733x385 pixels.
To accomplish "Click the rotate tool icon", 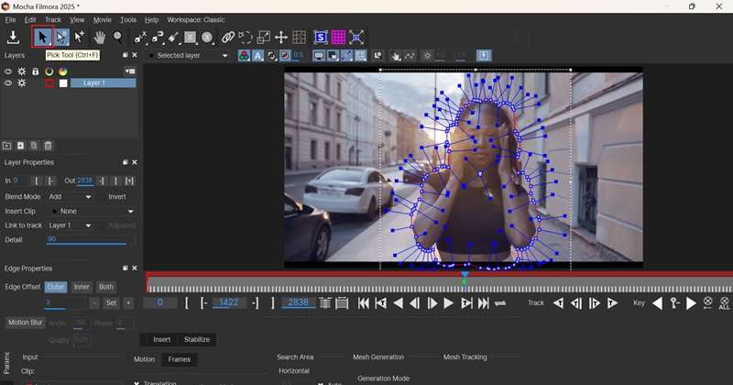I will coord(245,37).
